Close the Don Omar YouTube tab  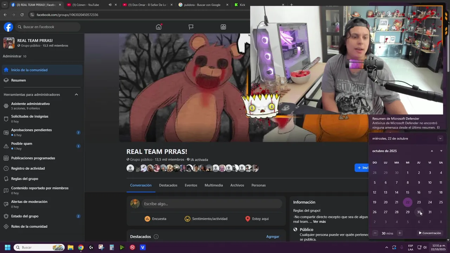(x=171, y=5)
